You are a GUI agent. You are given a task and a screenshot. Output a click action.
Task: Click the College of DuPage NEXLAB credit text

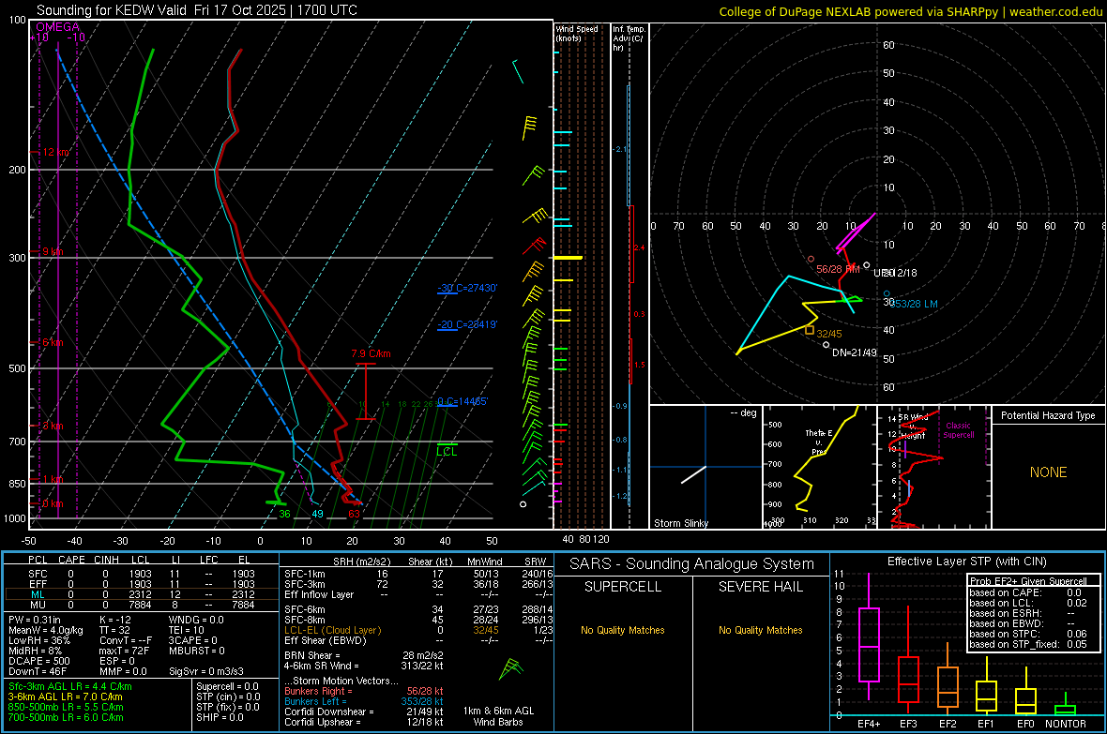[910, 11]
